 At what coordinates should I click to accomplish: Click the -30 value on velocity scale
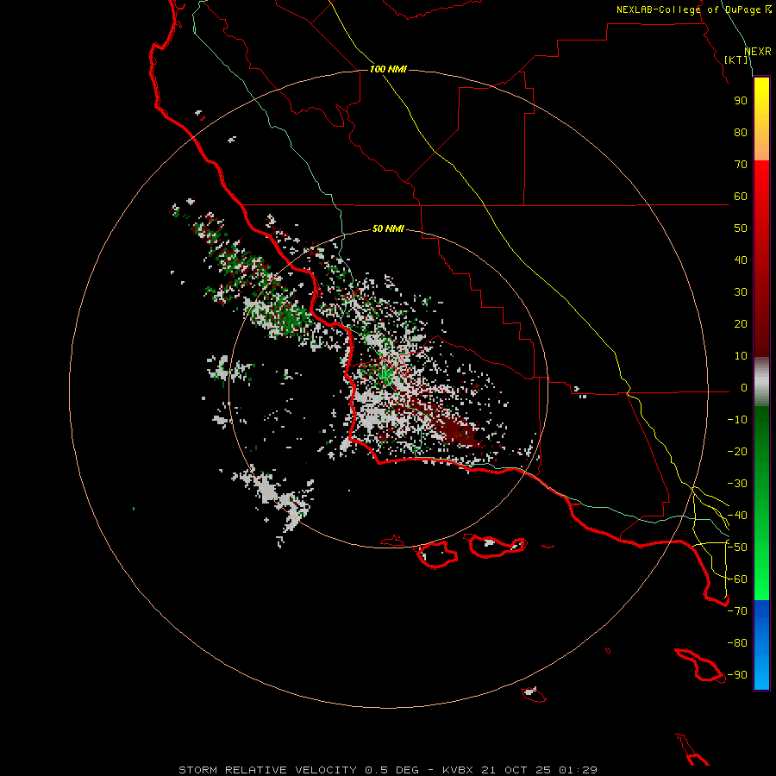(737, 484)
